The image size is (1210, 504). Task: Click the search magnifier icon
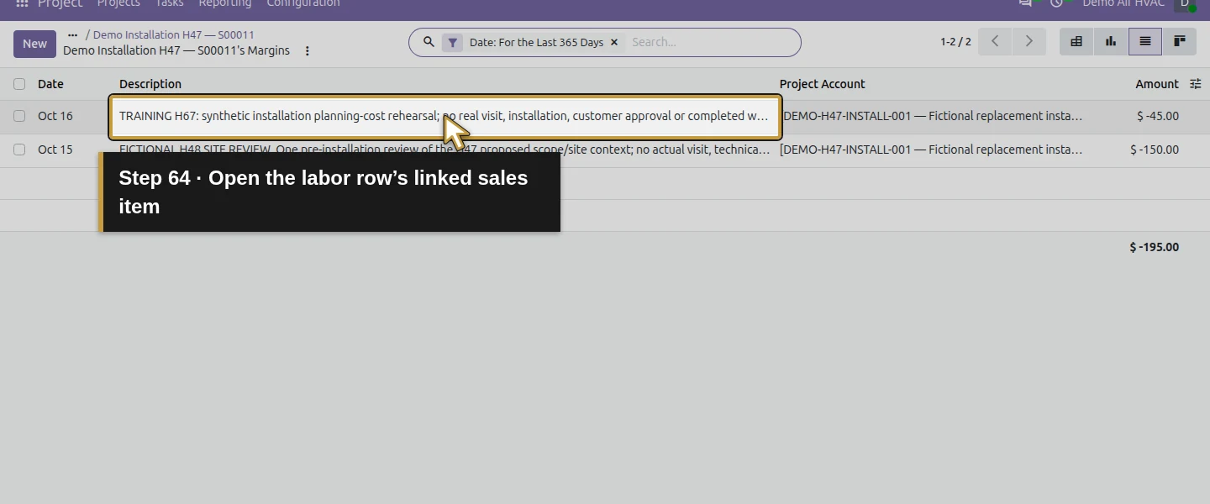[x=429, y=42]
